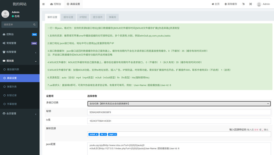Remove the .m3u8 tag
Screen dimensions: 274x155
tap(97, 135)
